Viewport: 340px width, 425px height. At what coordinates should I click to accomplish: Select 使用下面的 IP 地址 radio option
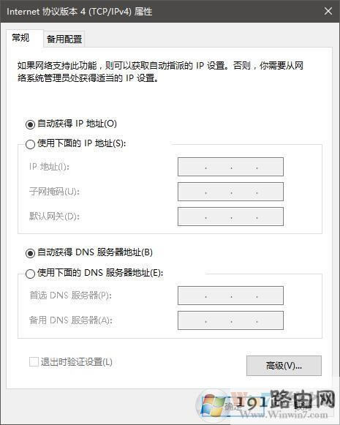[30, 144]
